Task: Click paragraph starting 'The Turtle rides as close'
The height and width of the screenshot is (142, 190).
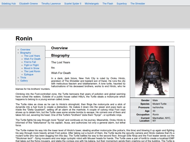Action: tap(70, 110)
